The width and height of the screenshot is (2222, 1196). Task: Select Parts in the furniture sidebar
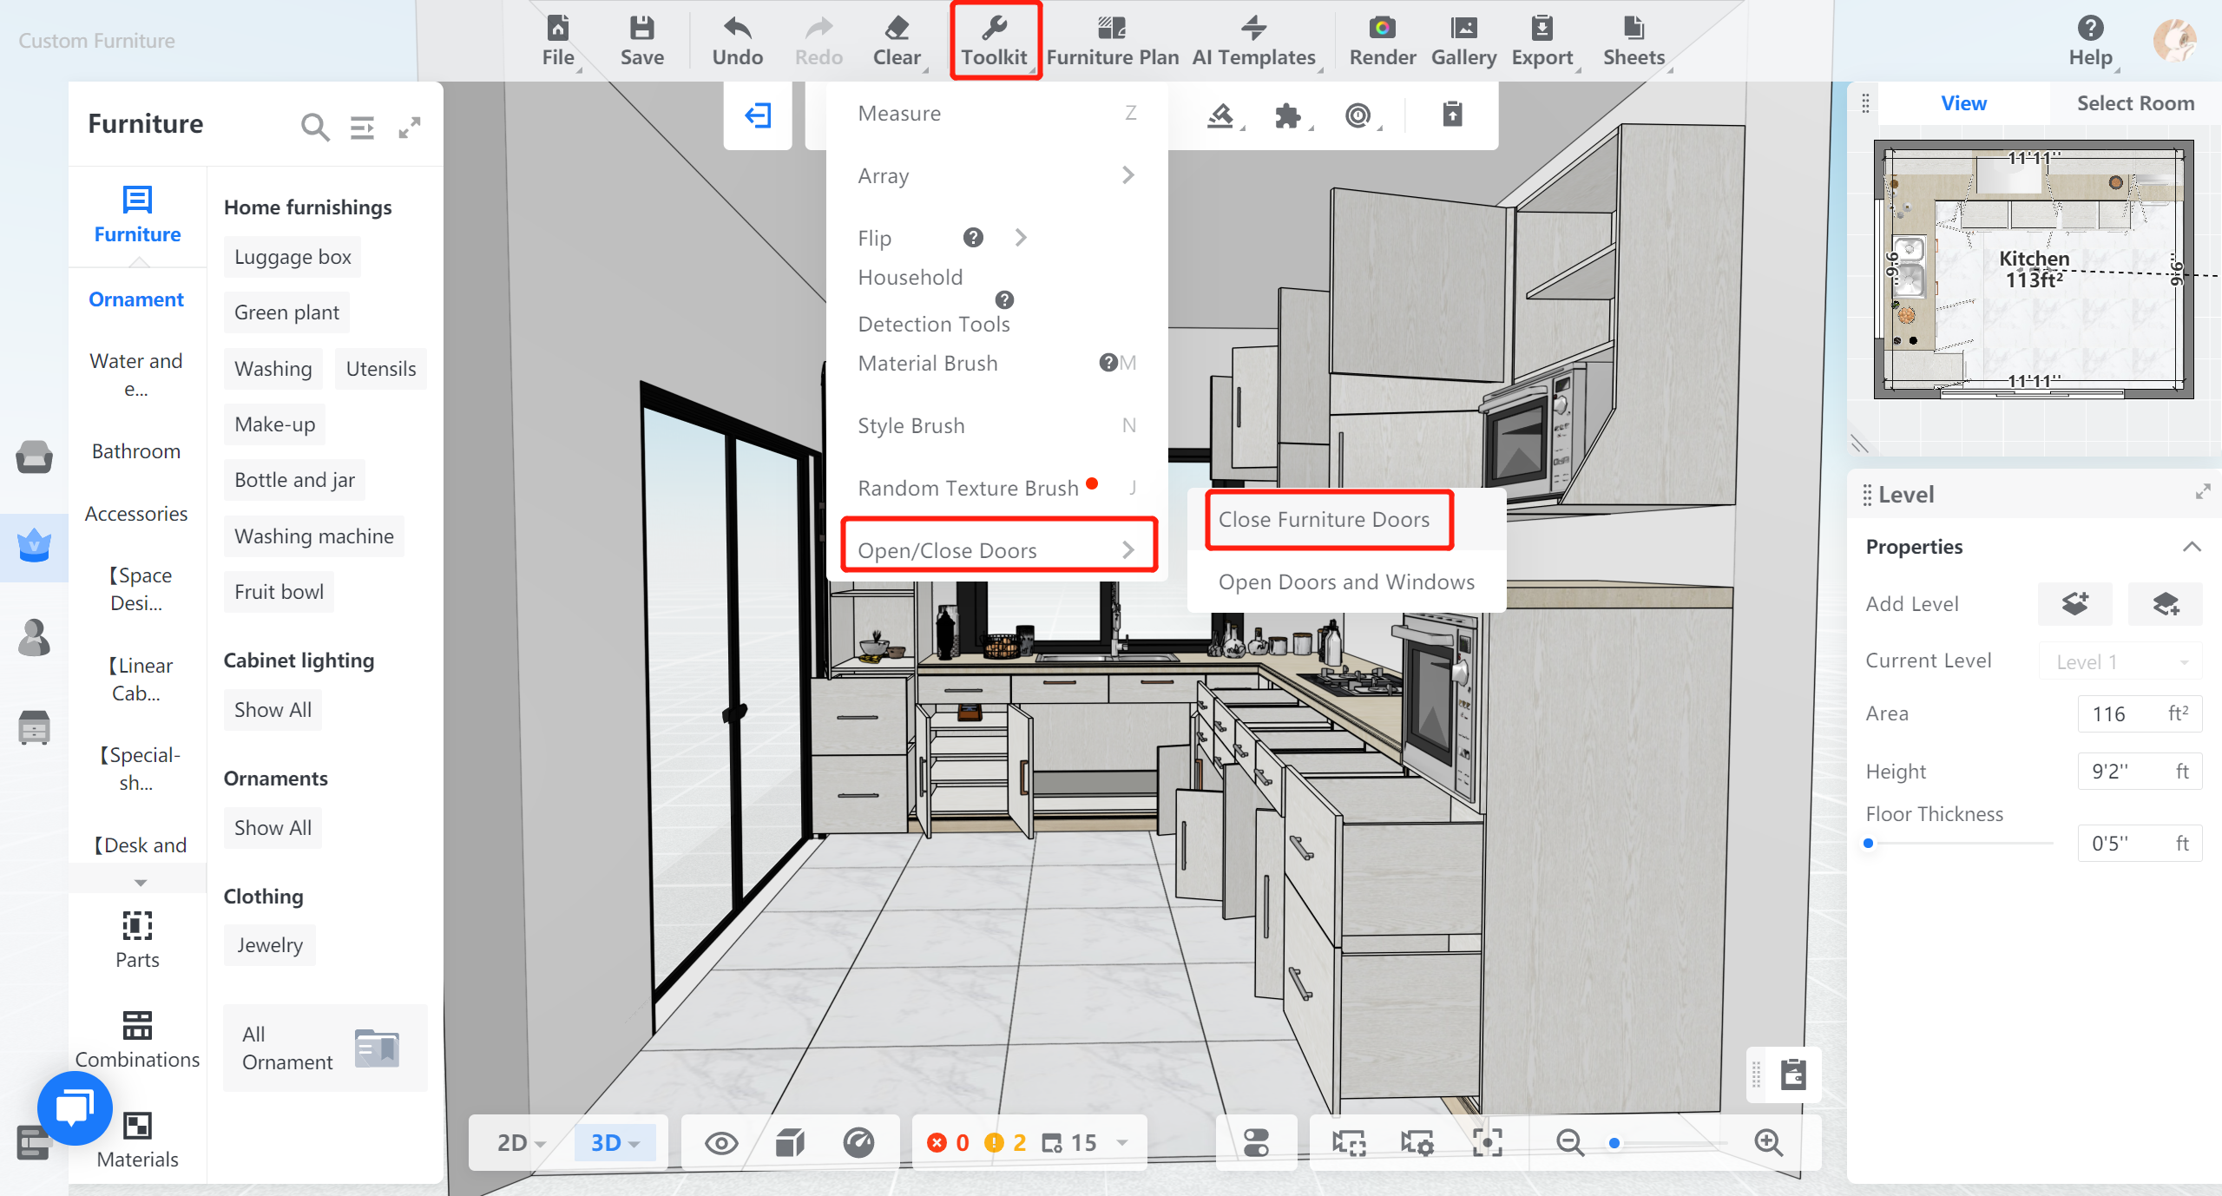tap(137, 939)
